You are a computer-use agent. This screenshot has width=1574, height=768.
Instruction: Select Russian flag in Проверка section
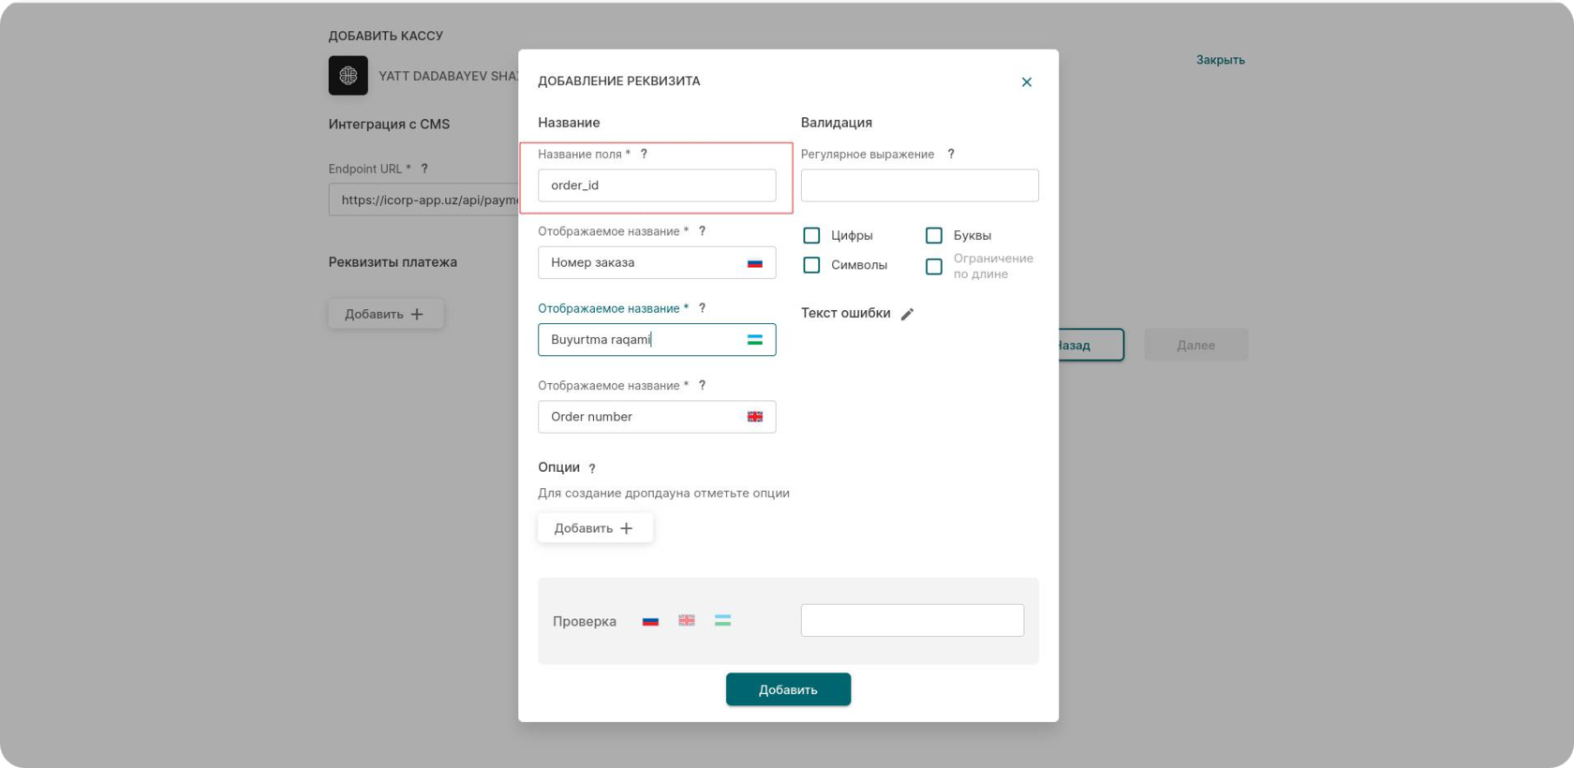(x=650, y=621)
